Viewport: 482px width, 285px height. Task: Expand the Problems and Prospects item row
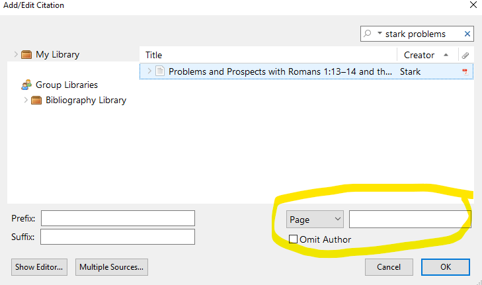(x=149, y=71)
